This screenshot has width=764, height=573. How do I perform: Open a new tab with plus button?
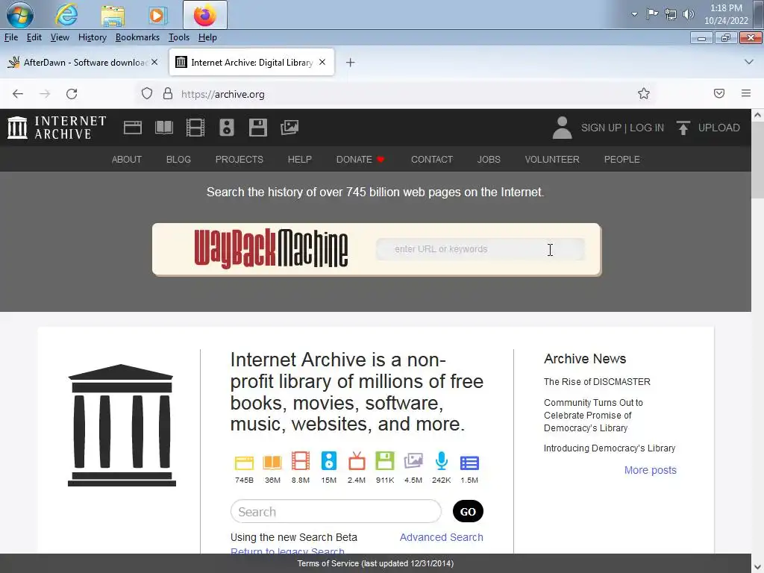coord(351,63)
